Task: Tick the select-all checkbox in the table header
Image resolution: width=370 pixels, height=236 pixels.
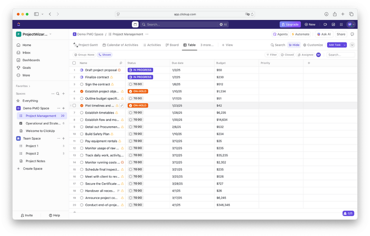Action: pos(74,63)
